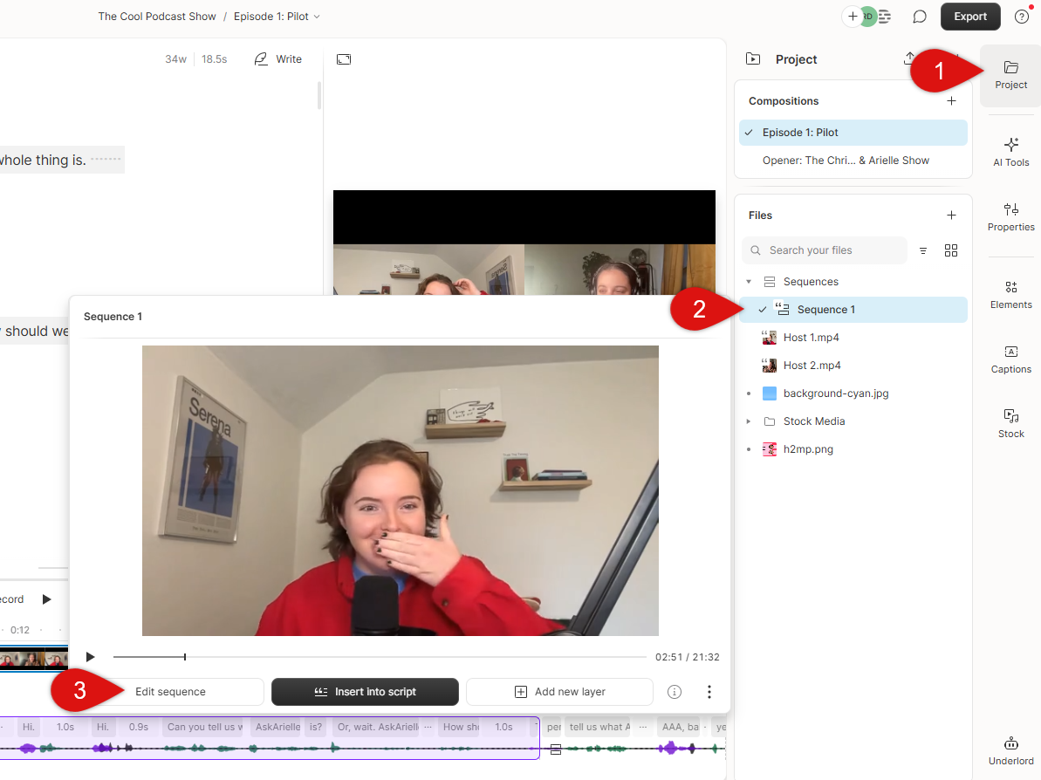The image size is (1041, 780).
Task: Go to The Cool Podcast Show breadcrumb
Action: (157, 16)
